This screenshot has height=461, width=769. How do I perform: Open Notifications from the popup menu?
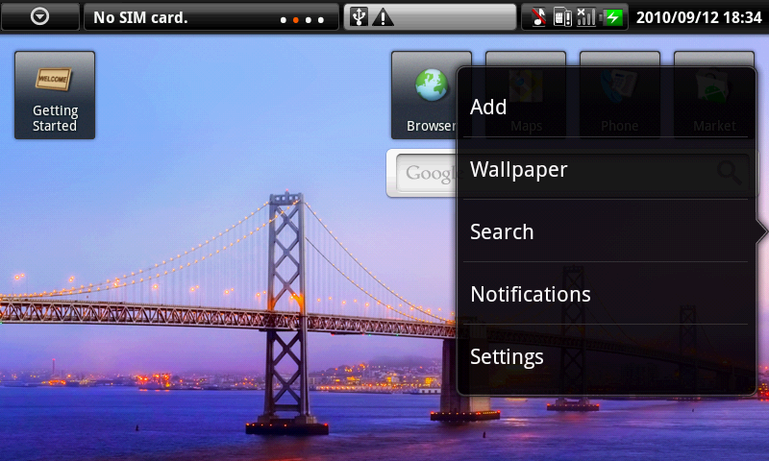(x=606, y=294)
